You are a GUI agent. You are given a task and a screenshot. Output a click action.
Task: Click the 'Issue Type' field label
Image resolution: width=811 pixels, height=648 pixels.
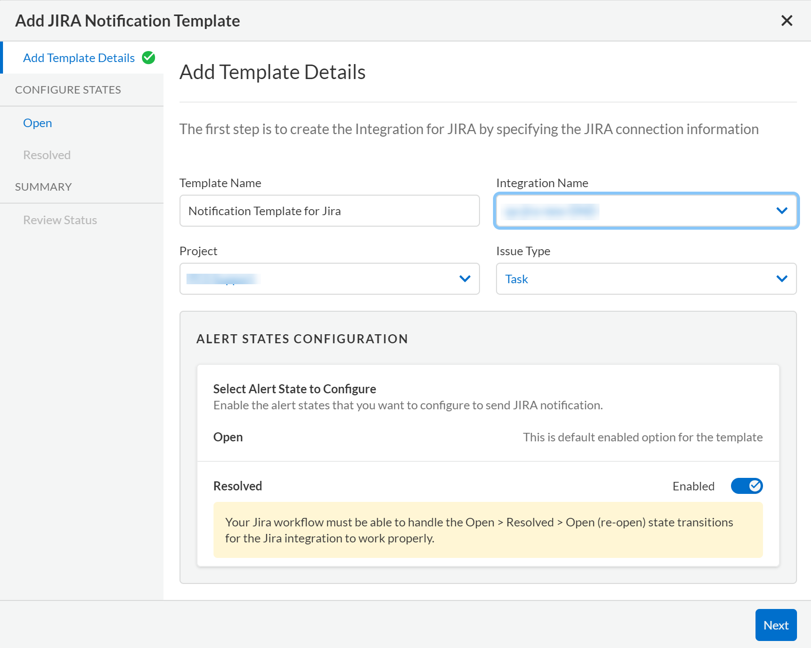point(523,251)
